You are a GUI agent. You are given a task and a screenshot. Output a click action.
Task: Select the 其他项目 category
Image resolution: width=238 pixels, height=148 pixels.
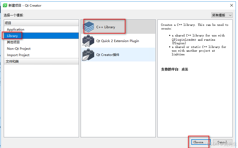point(41,42)
